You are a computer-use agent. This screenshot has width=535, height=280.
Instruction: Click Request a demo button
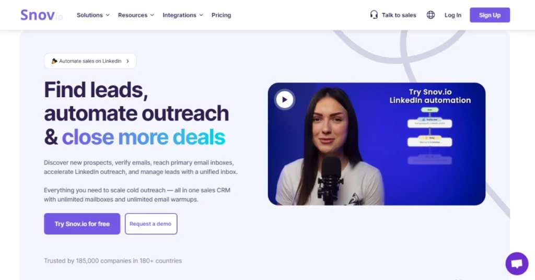151,224
